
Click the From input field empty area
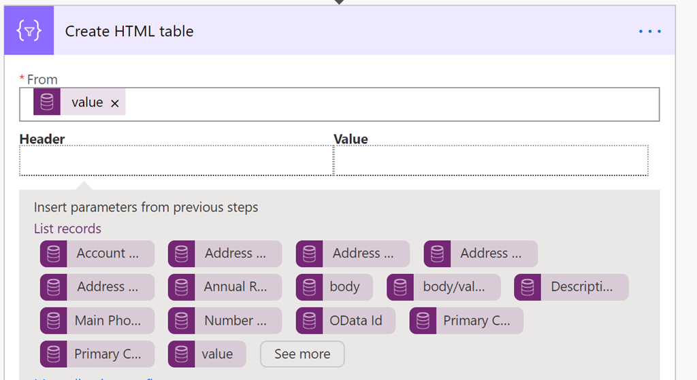coord(391,104)
